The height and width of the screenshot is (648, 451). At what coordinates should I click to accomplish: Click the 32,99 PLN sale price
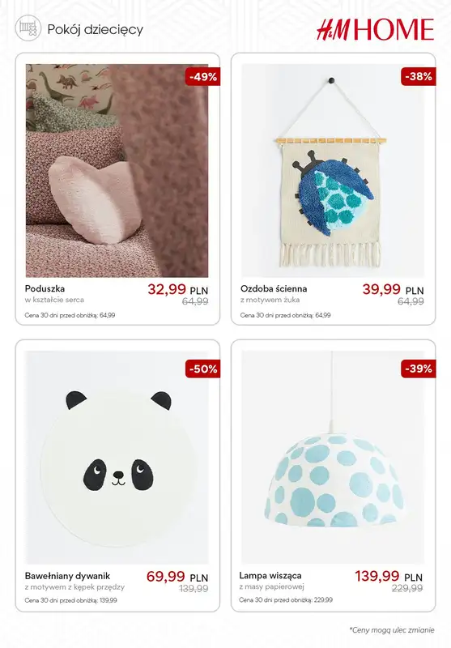coord(177,289)
